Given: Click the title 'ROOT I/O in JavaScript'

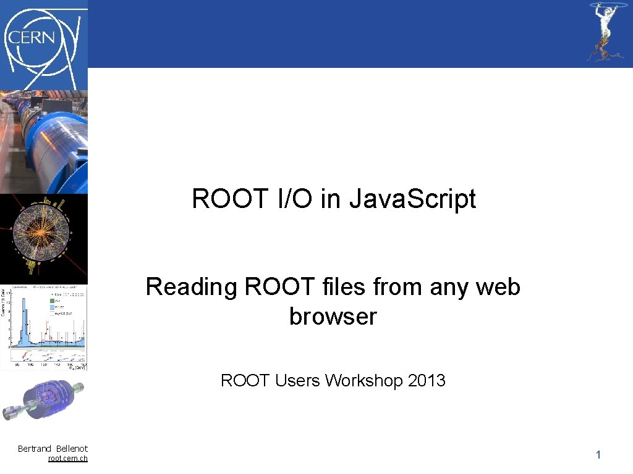Looking at the screenshot, I should click(334, 199).
